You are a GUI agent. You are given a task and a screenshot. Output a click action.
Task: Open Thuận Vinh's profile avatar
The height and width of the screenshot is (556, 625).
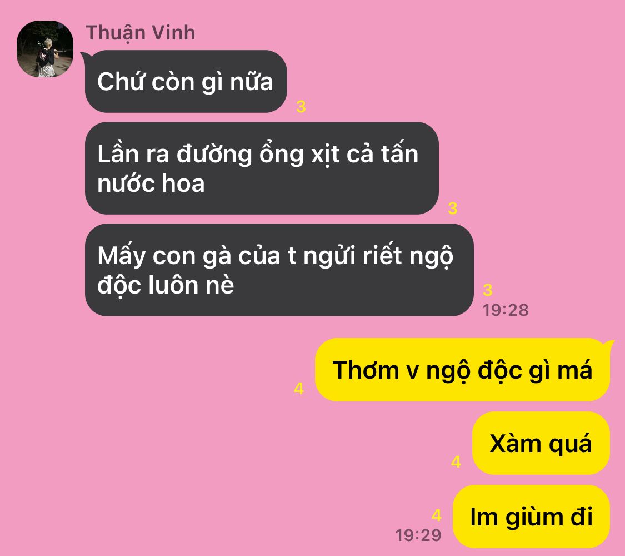(x=45, y=49)
